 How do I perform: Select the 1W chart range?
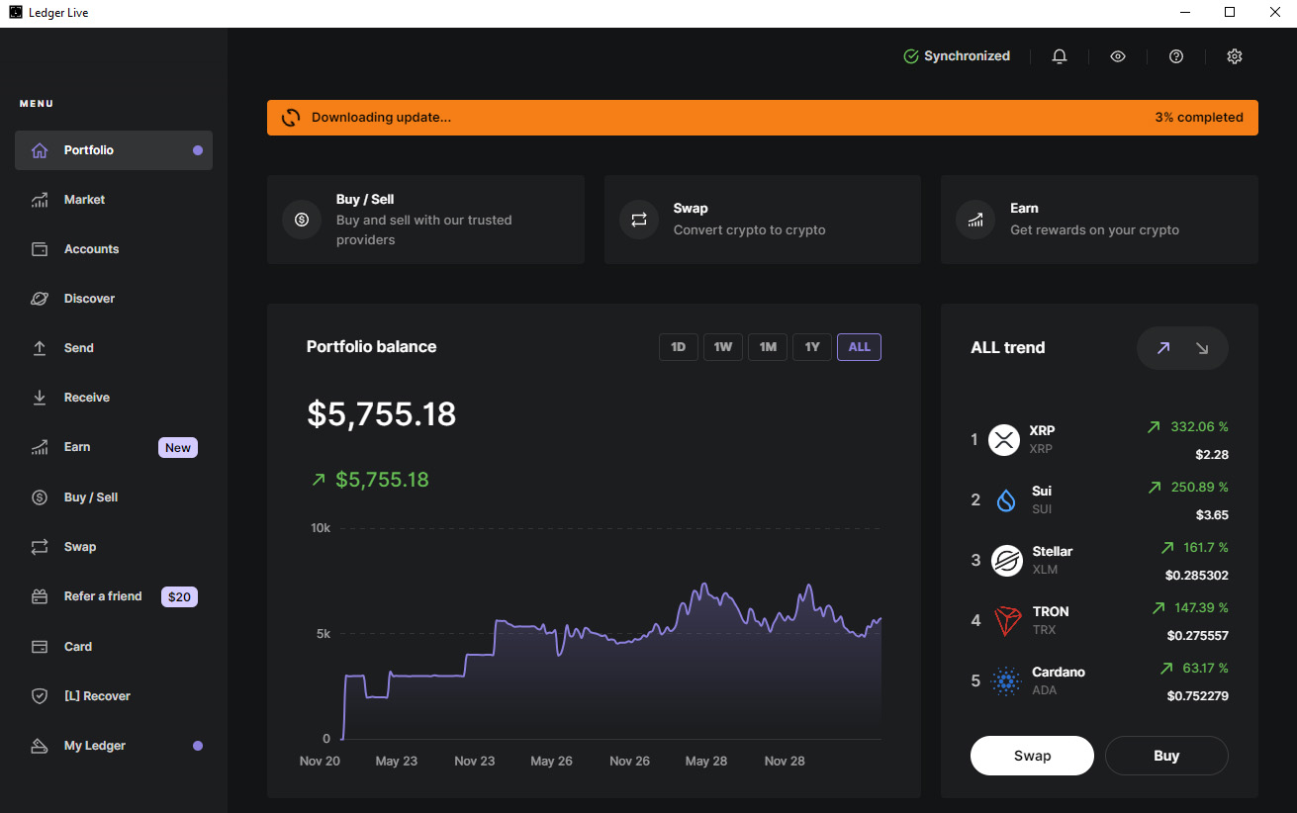(x=723, y=347)
